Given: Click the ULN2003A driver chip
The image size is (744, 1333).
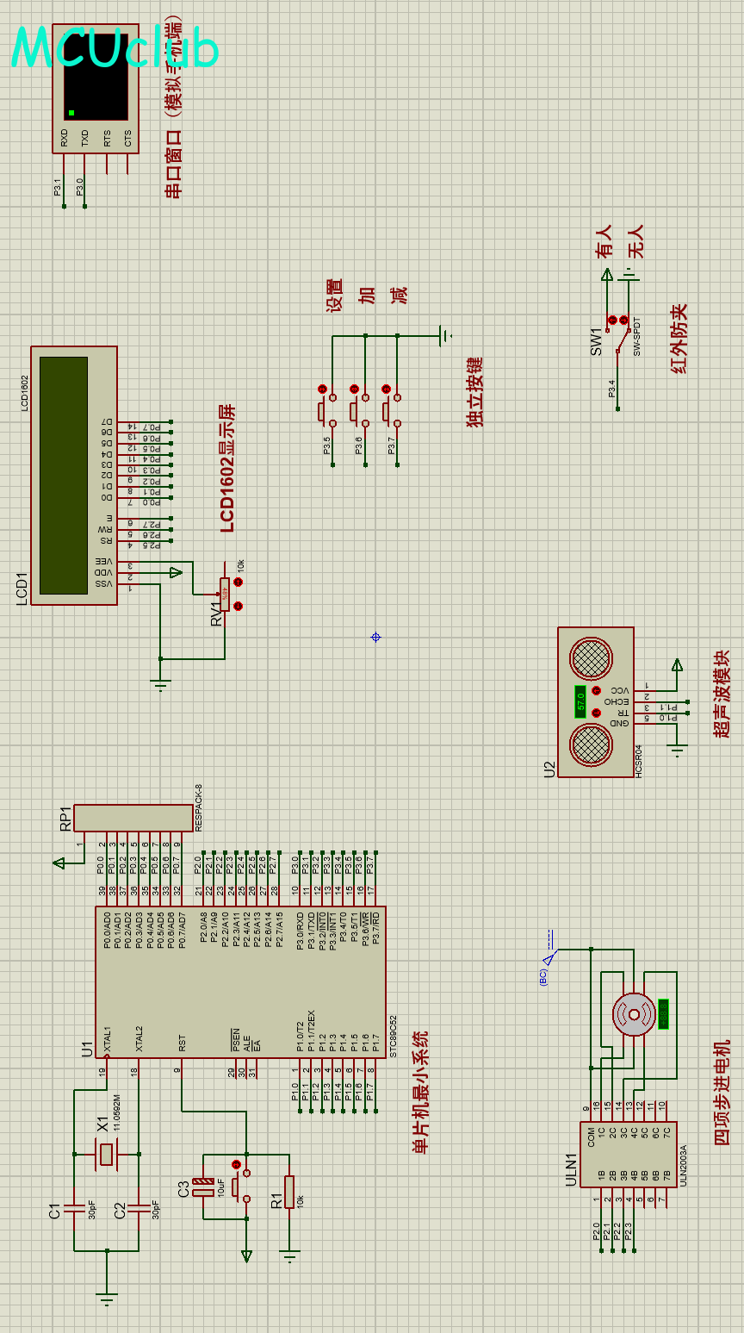Looking at the screenshot, I should coord(627,1154).
